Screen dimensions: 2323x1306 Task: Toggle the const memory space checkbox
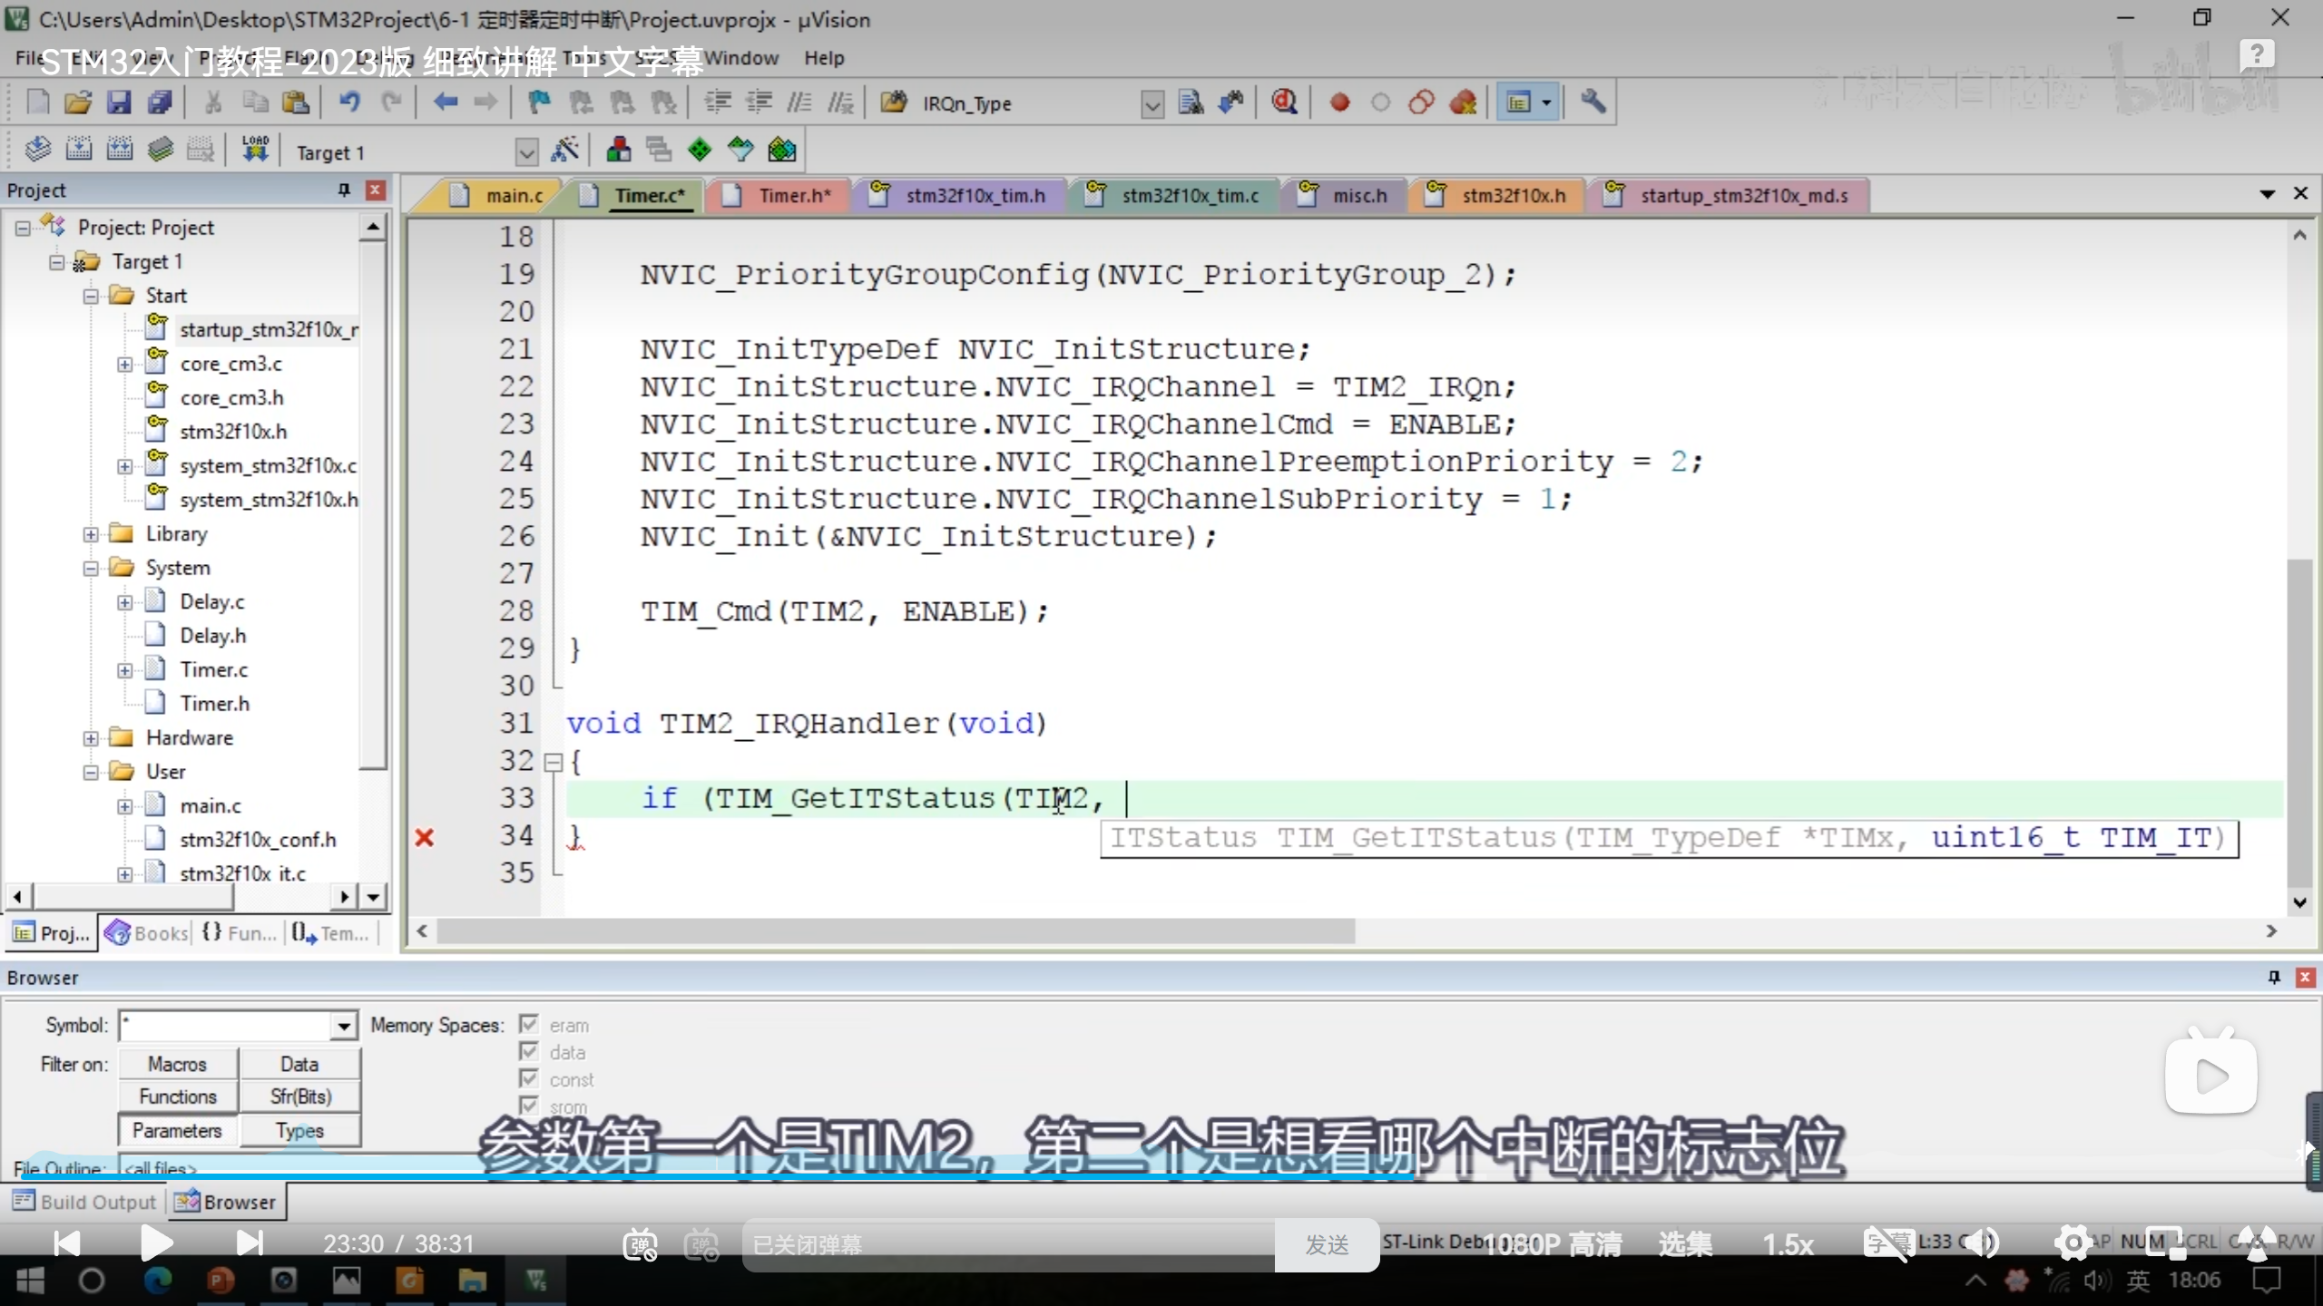coord(529,1079)
